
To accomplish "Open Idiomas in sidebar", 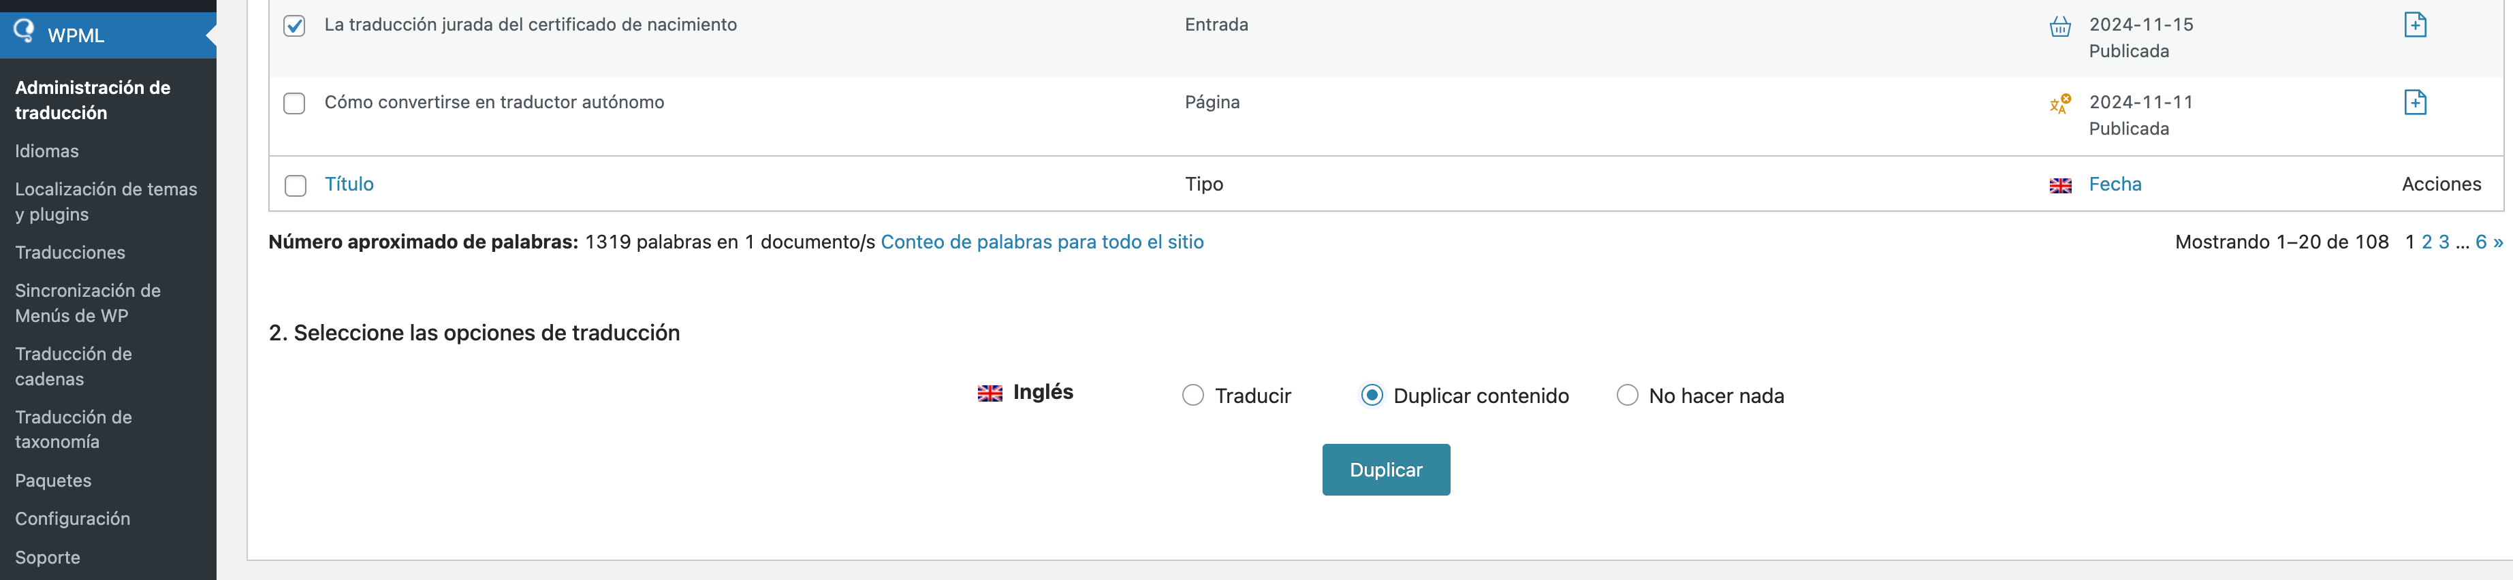I will tap(47, 151).
